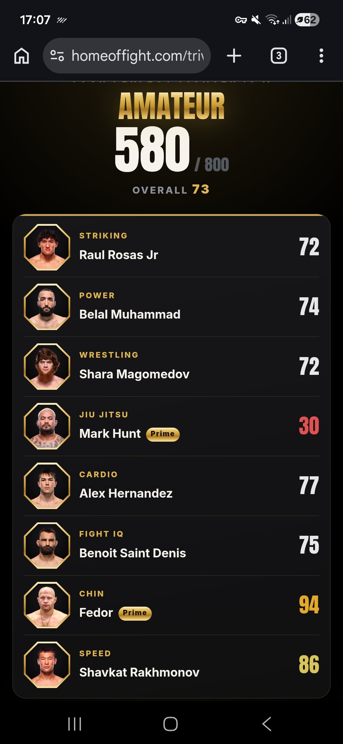Screen dimensions: 343x744
Task: Tap Fedor's chin rating of 94
Action: [309, 605]
